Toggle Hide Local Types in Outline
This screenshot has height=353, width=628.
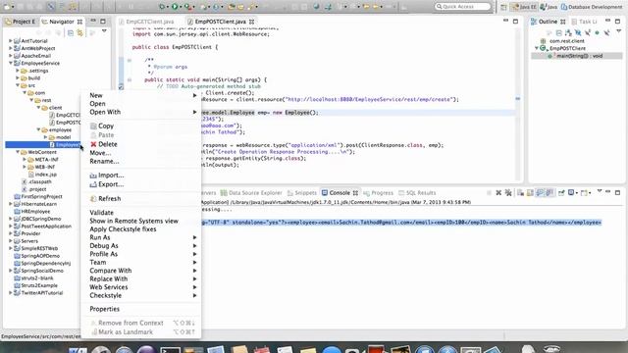(606, 32)
